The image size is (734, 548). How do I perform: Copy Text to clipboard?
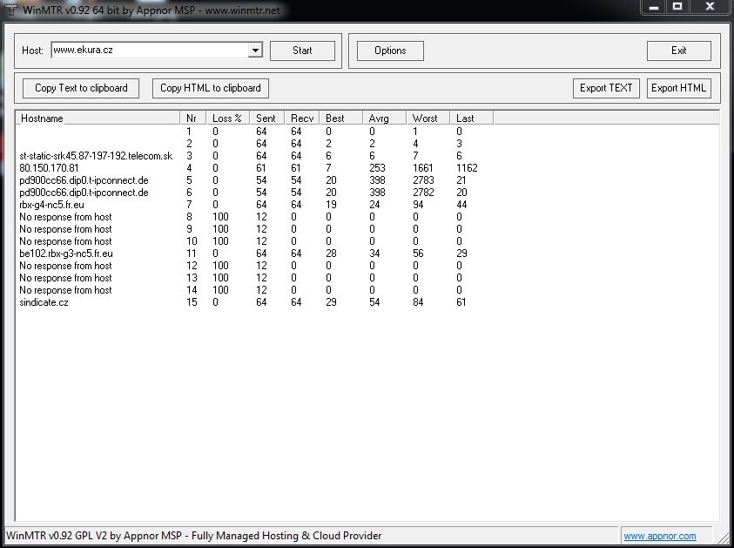(x=81, y=88)
